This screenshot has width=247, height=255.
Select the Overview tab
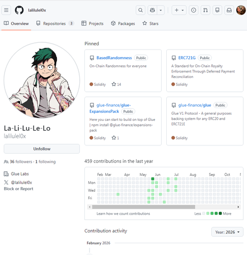16,23
